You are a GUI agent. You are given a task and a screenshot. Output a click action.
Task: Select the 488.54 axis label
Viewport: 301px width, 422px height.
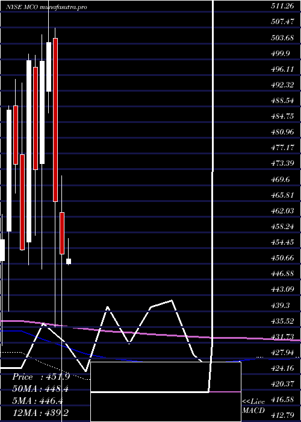coord(282,101)
